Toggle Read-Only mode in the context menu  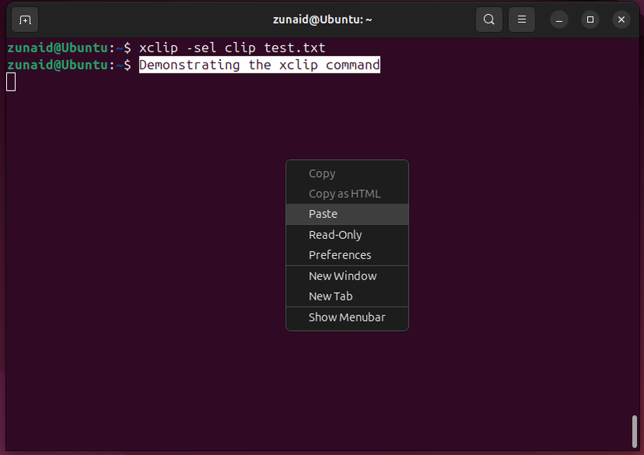tap(335, 234)
